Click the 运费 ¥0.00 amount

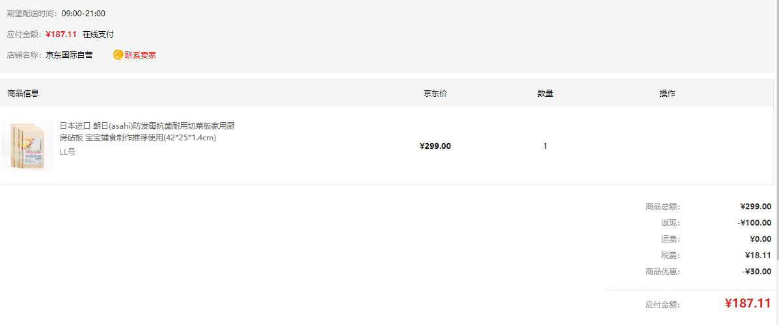761,239
